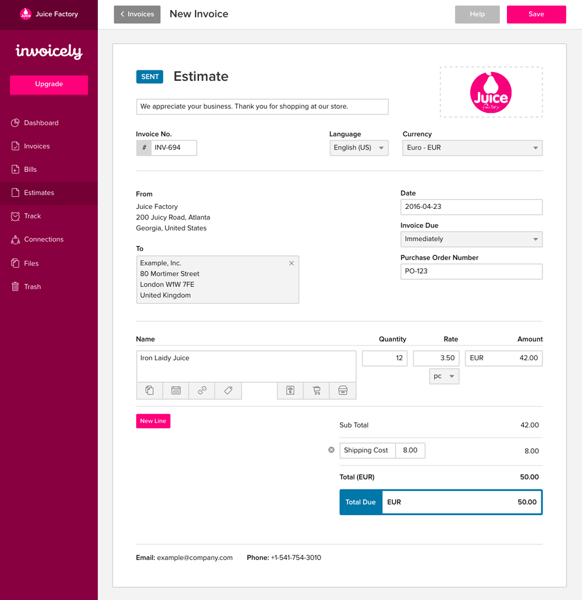Screen dimensions: 582x600
Task: Open the Language dropdown
Action: (359, 148)
